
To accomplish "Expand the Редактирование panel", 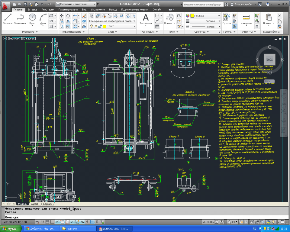I will [73, 32].
